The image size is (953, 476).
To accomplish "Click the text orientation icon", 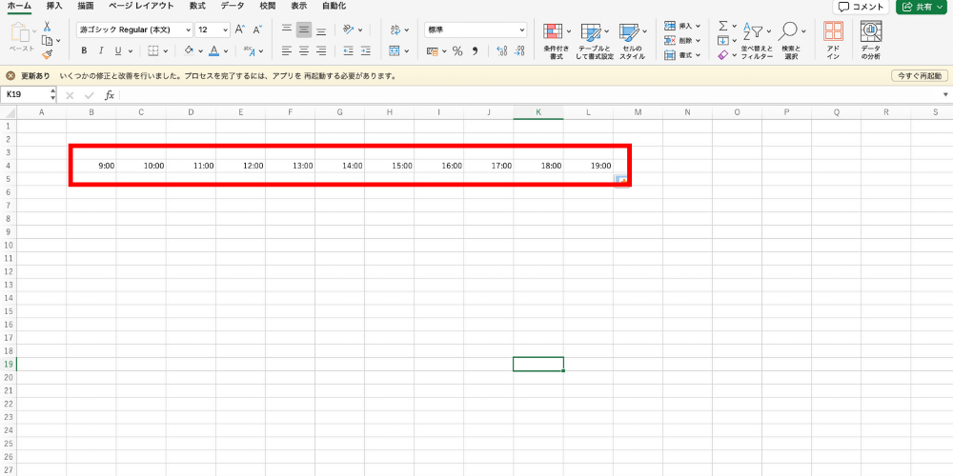I will 349,30.
